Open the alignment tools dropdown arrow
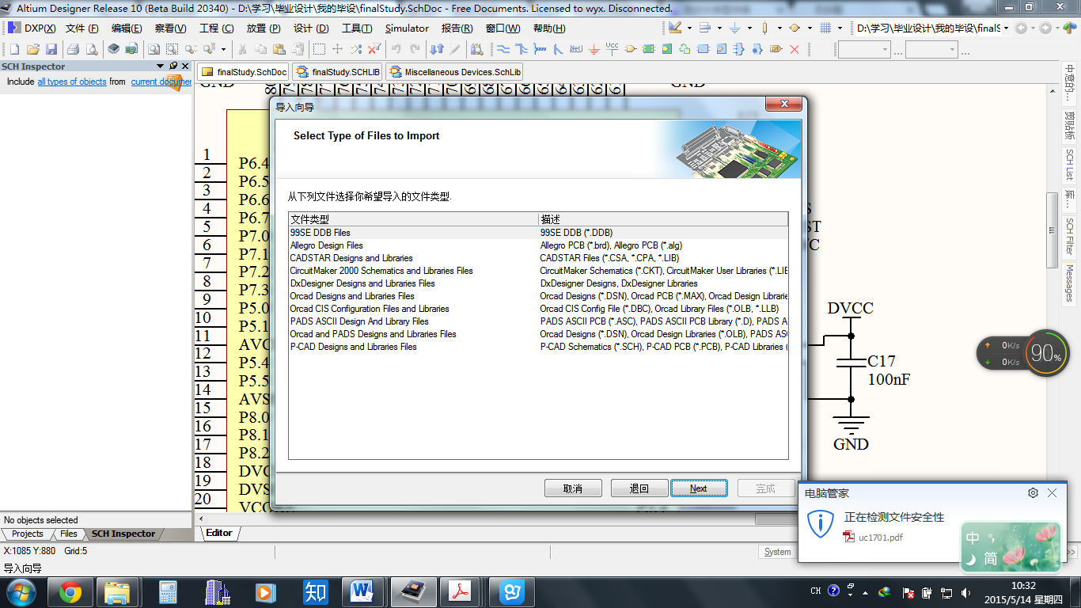 (x=719, y=28)
